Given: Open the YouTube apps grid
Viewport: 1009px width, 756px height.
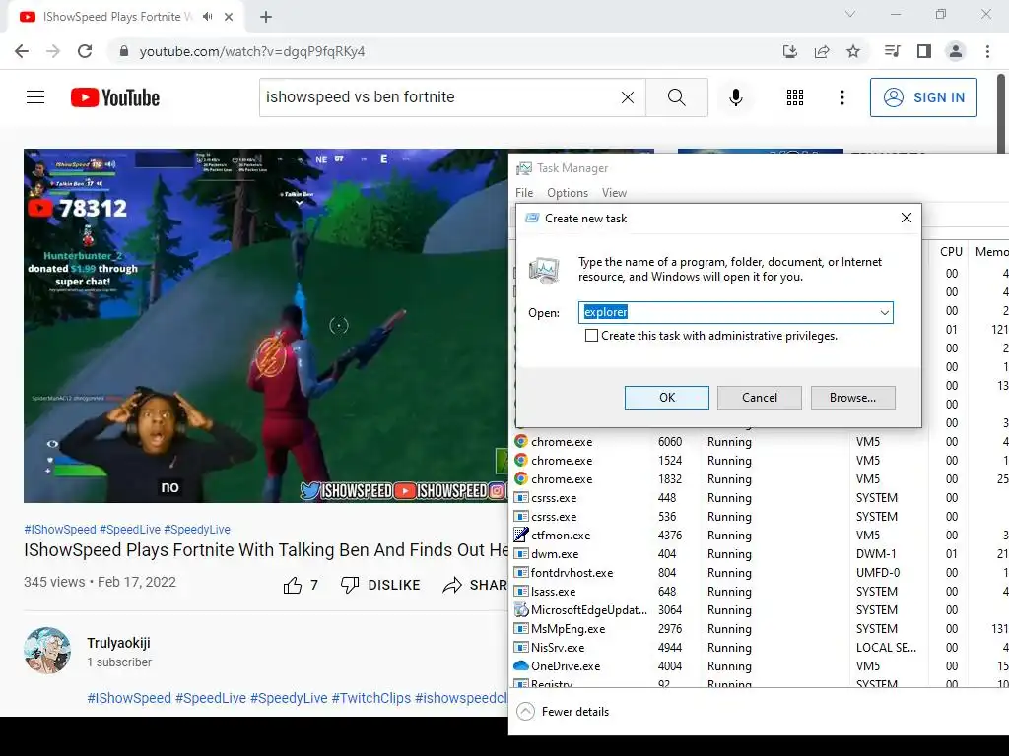Looking at the screenshot, I should [x=795, y=97].
